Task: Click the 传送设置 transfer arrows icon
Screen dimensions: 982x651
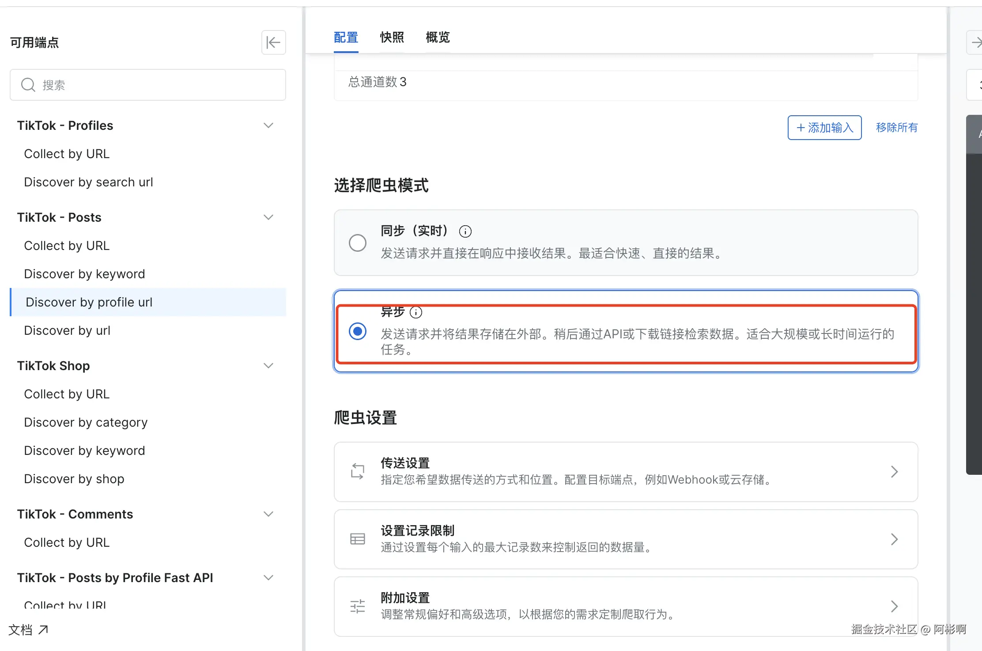Action: [x=357, y=472]
